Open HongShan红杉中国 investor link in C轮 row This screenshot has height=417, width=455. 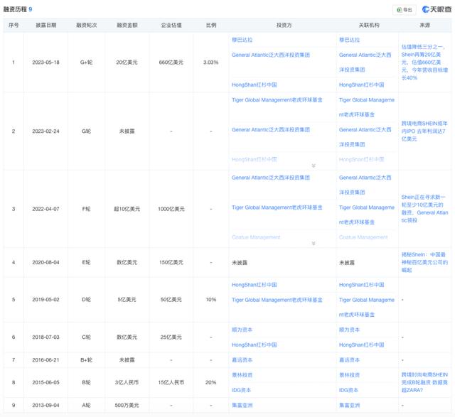[x=255, y=345]
